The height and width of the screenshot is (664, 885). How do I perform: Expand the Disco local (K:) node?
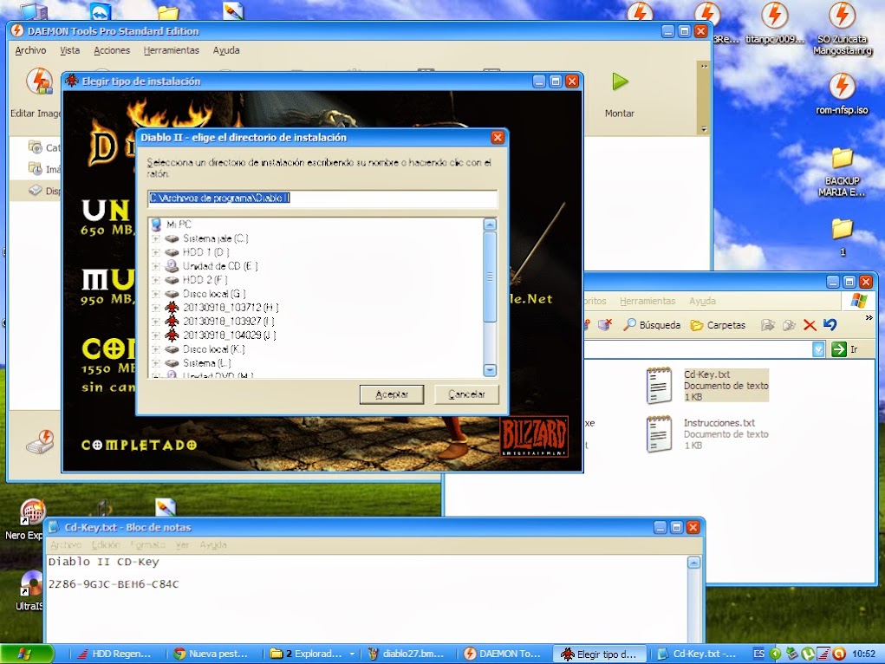[x=156, y=349]
